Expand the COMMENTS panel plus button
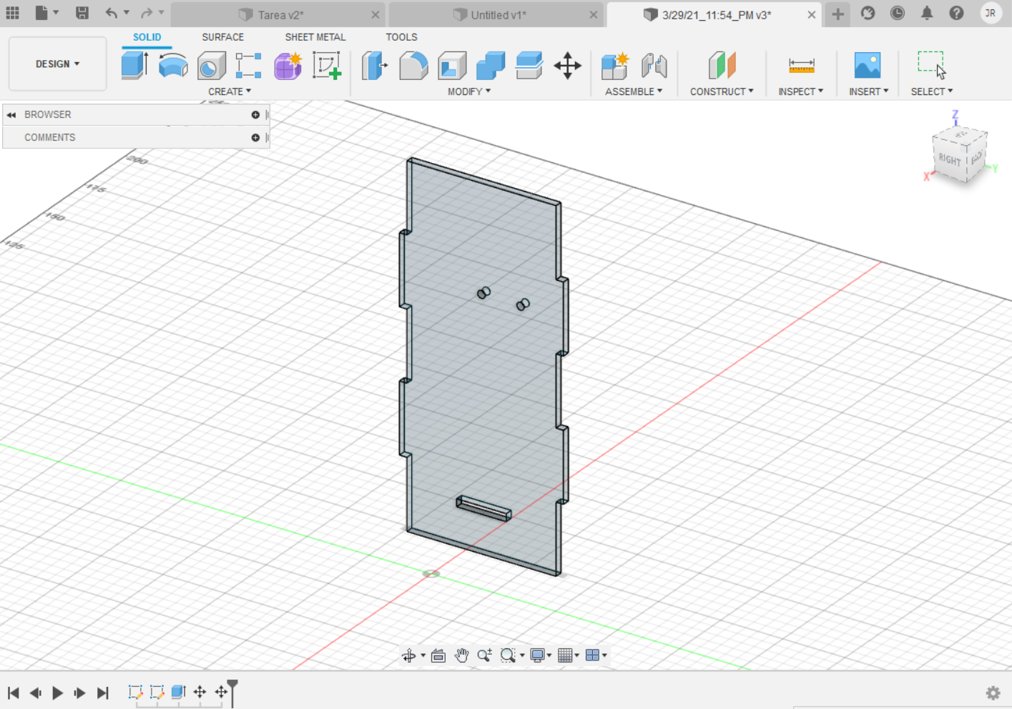Image resolution: width=1012 pixels, height=709 pixels. [255, 137]
